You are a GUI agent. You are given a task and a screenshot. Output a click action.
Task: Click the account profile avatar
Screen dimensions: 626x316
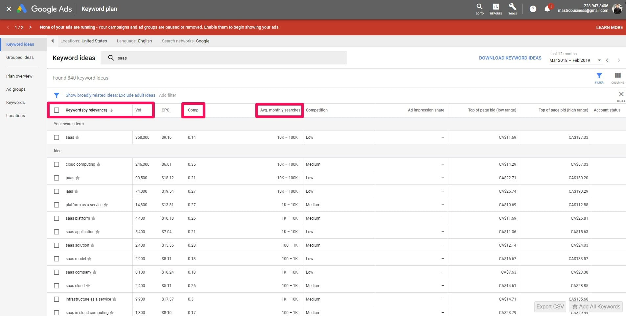617,9
